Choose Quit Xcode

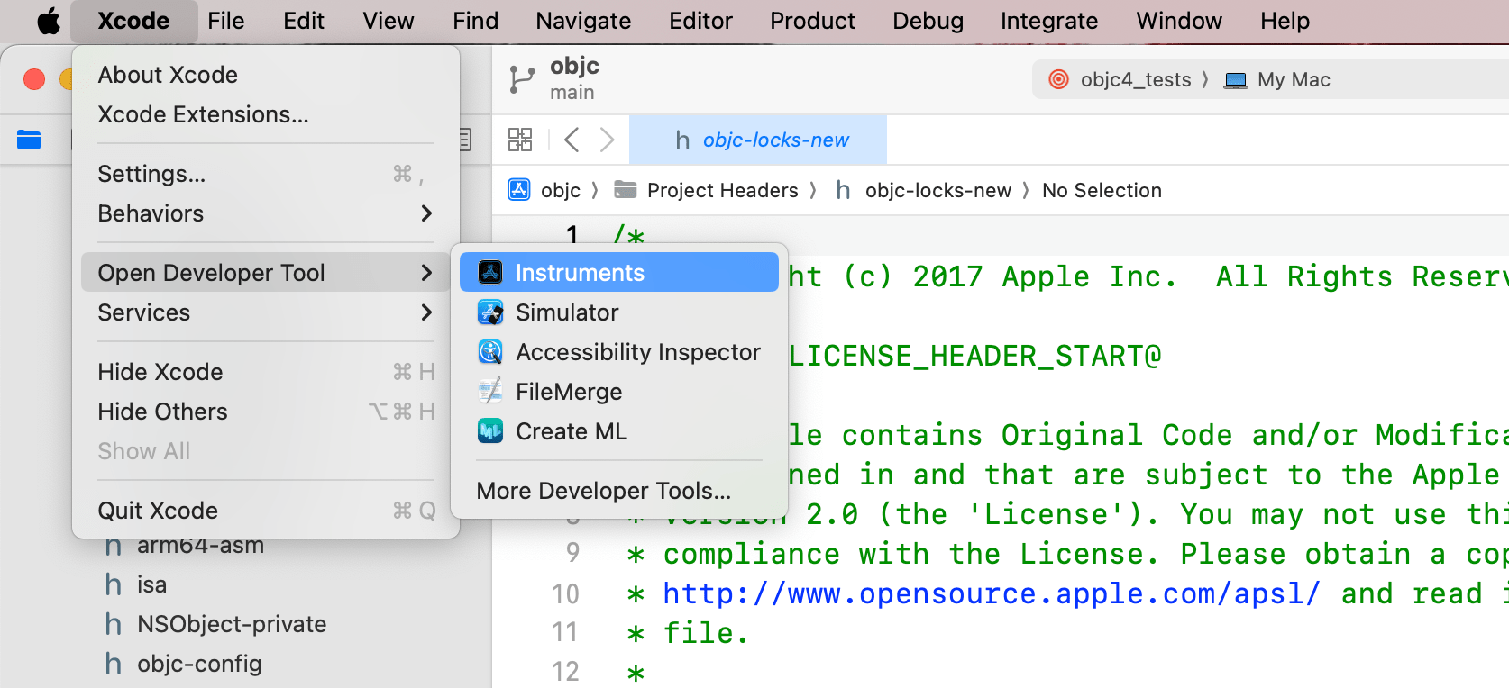coord(266,511)
